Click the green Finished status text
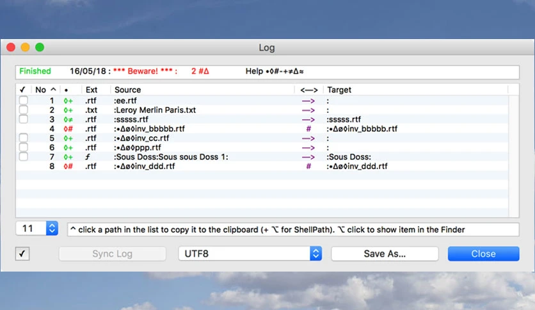The image size is (535, 310). (35, 71)
